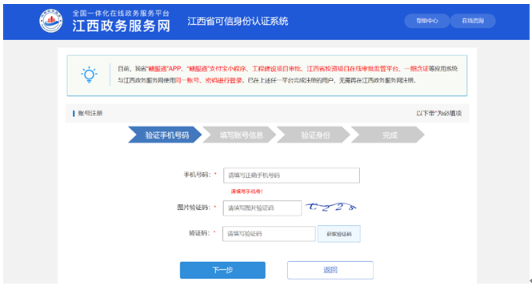This screenshot has height=290, width=532.
Task: Click 获取验证码 to request code
Action: tap(339, 234)
